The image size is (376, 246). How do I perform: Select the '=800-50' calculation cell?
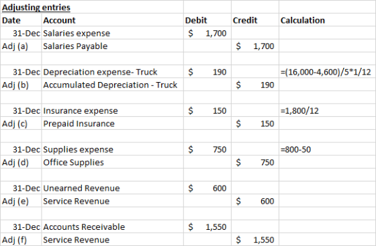click(328, 149)
